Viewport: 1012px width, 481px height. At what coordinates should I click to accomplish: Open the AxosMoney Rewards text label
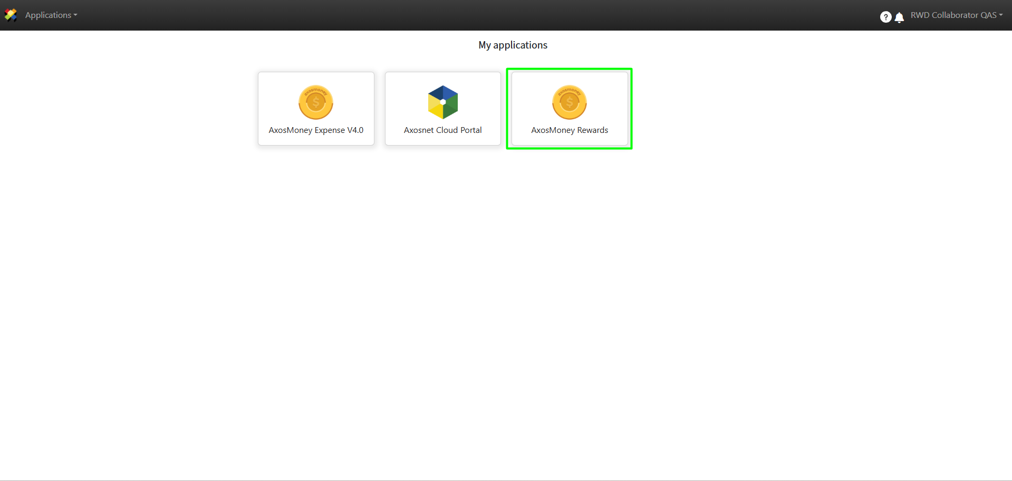[570, 130]
